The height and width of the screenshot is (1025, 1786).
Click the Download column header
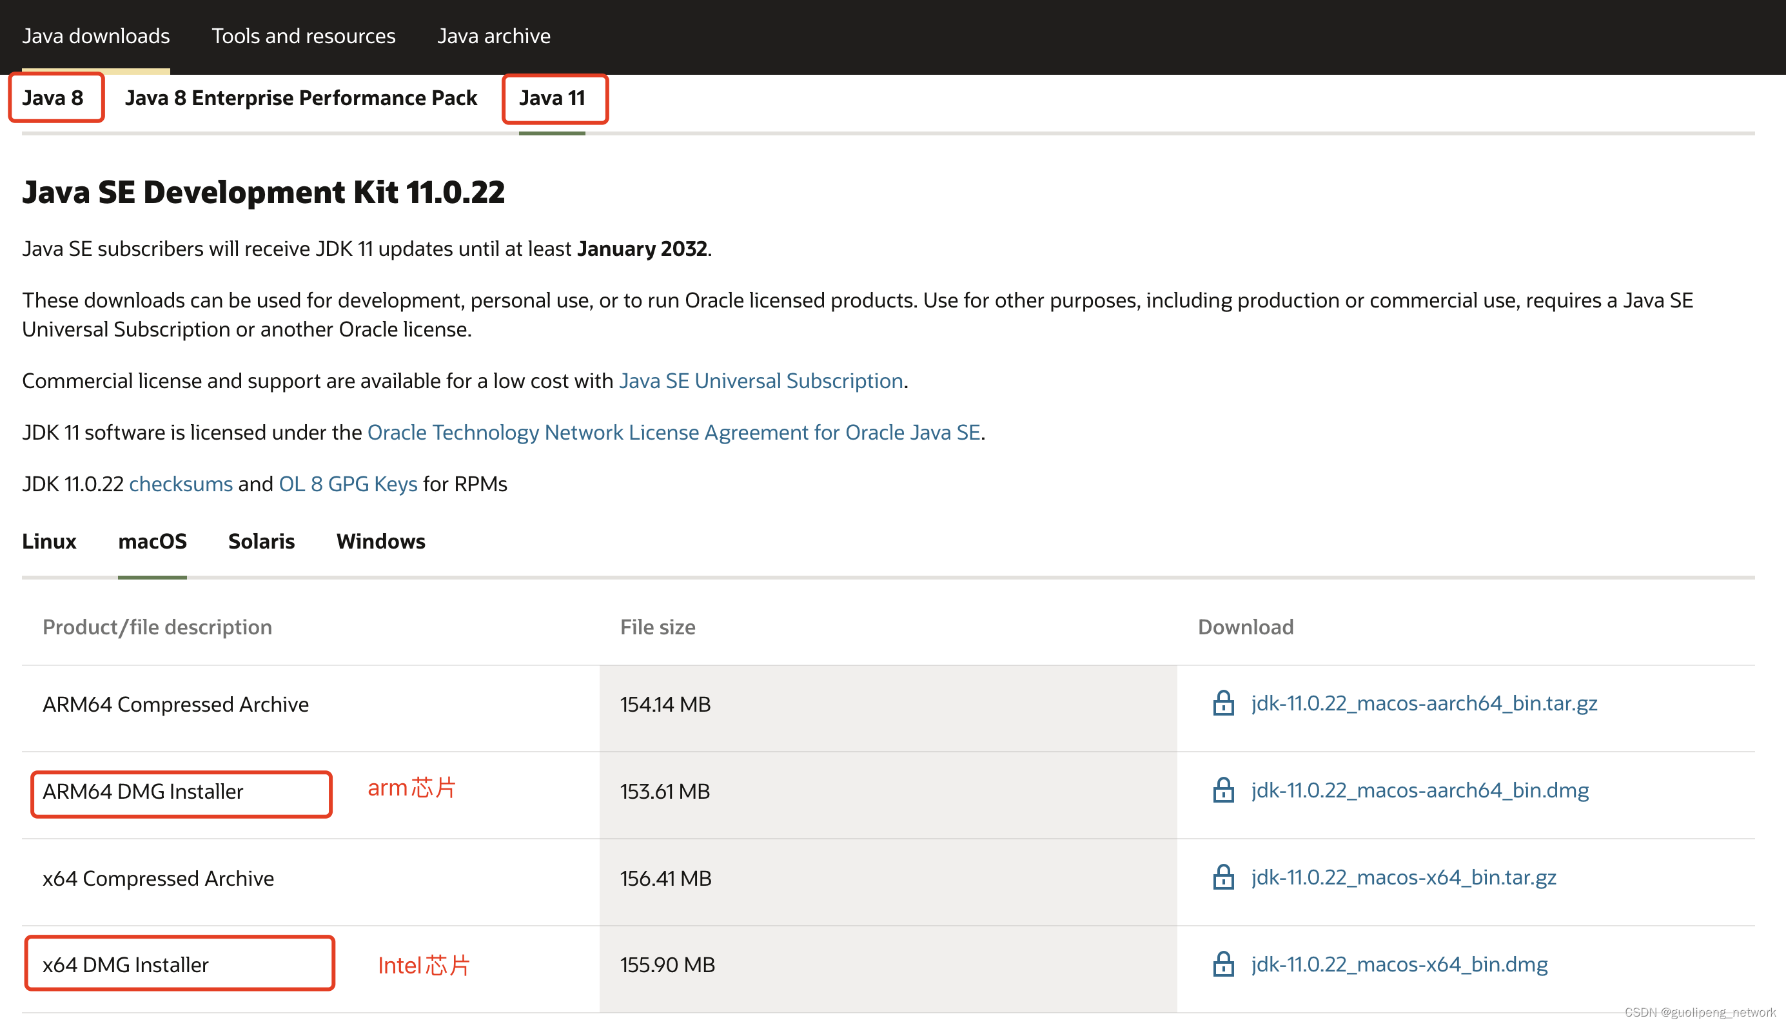click(1245, 627)
